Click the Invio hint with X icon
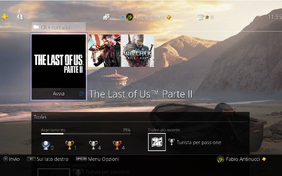Image resolution: width=282 pixels, height=176 pixels. coord(11,159)
